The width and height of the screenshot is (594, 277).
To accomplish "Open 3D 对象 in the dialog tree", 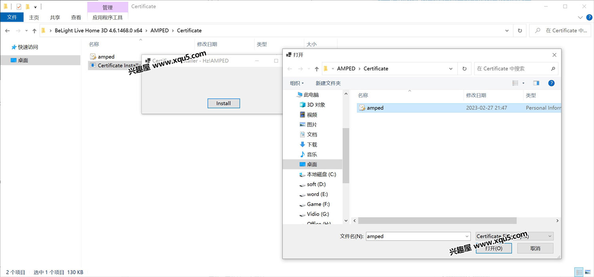I will [312, 105].
